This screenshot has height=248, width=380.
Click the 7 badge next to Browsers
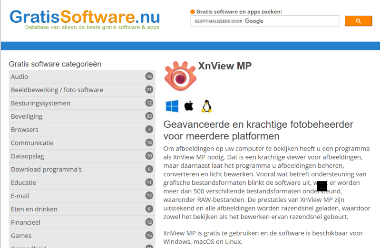149,130
